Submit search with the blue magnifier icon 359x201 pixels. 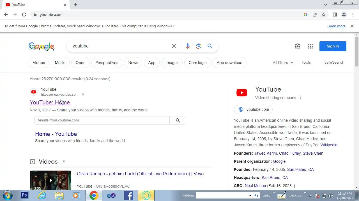pos(210,46)
